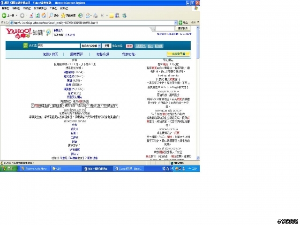Switch to Windows Media Player taskbar item
This screenshot has width=300, height=225.
click(x=34, y=169)
